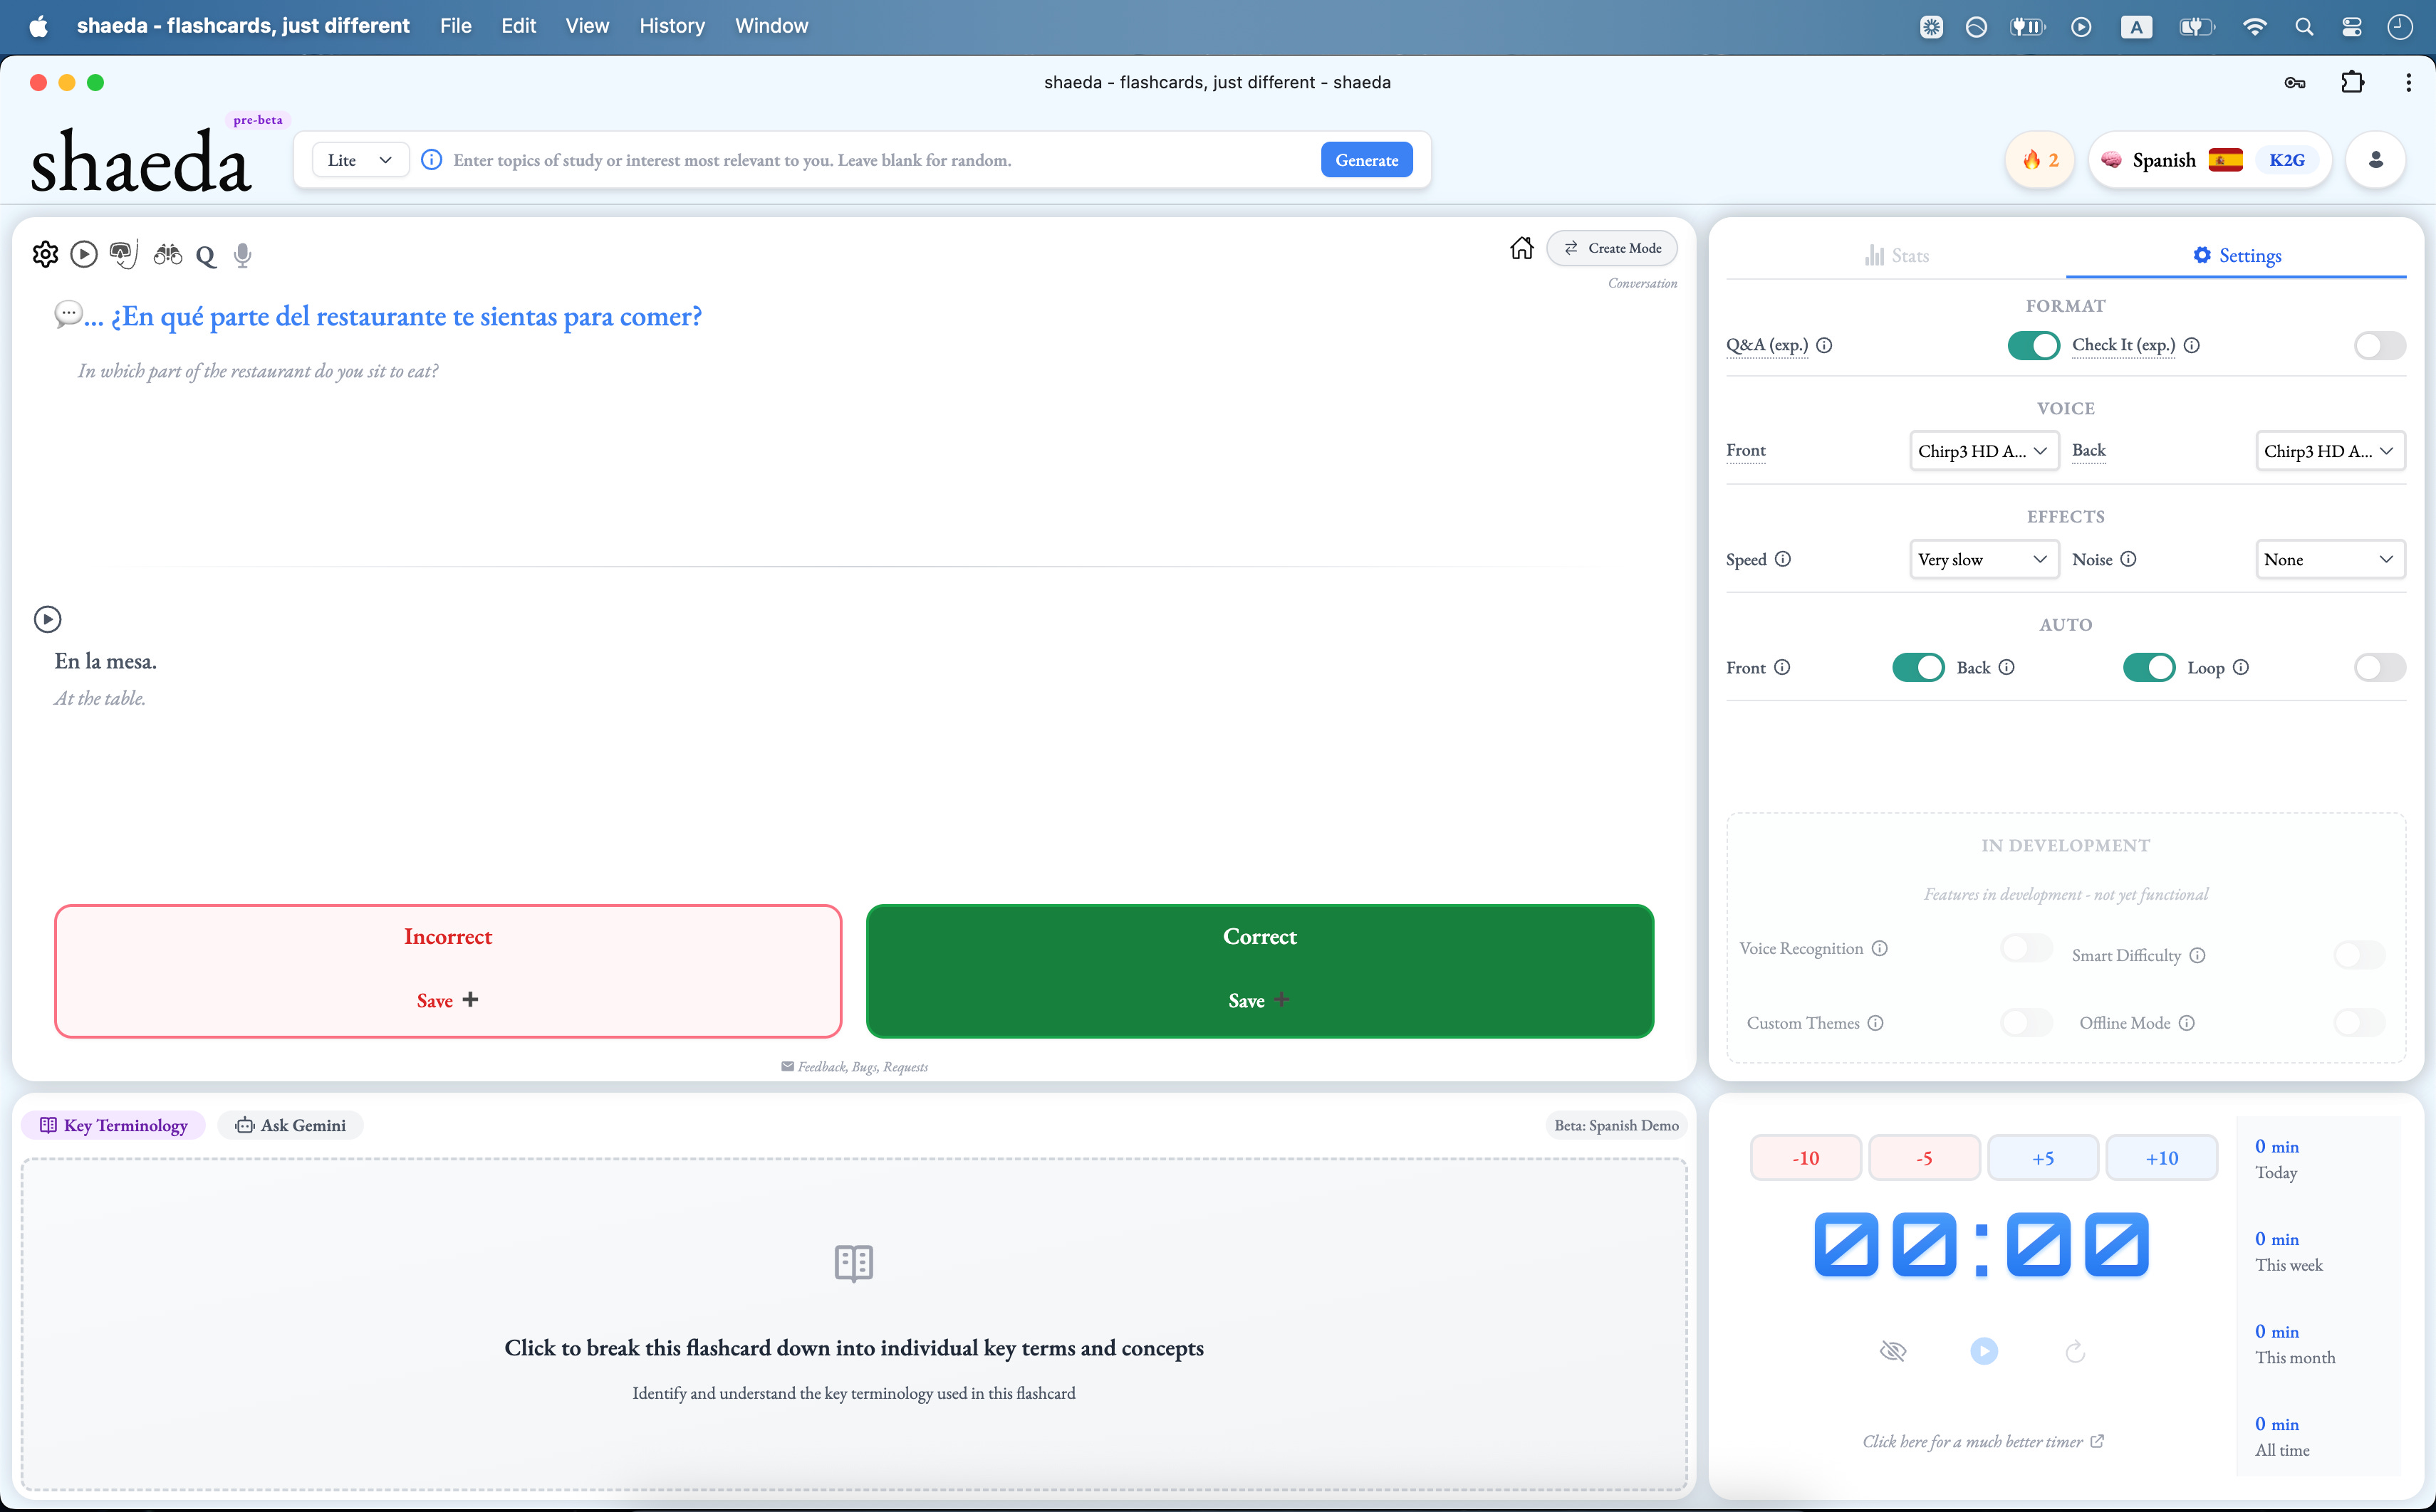Open the Ask Gemini tab
This screenshot has height=1512, width=2436.
(290, 1125)
